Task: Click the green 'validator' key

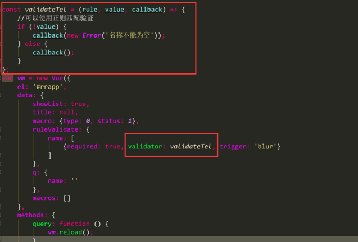Action: 145,147
